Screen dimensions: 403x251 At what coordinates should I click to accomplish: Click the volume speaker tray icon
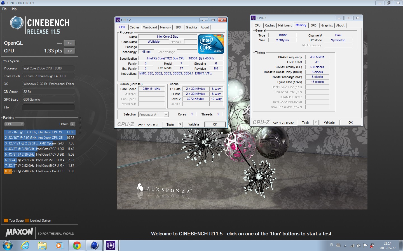(x=359, y=246)
